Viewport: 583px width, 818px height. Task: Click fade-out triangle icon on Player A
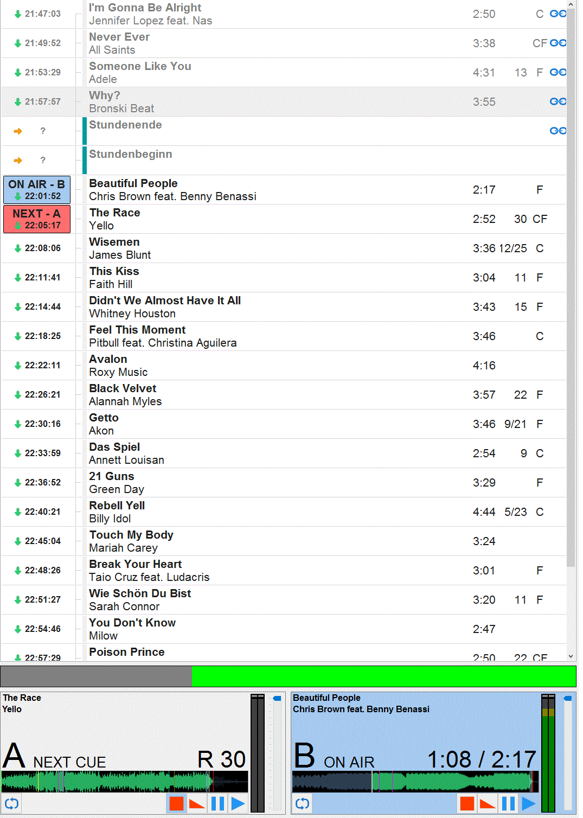(197, 803)
